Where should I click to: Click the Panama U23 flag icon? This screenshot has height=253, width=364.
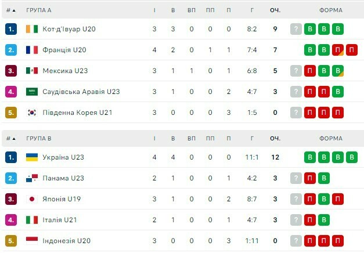pyautogui.click(x=31, y=178)
